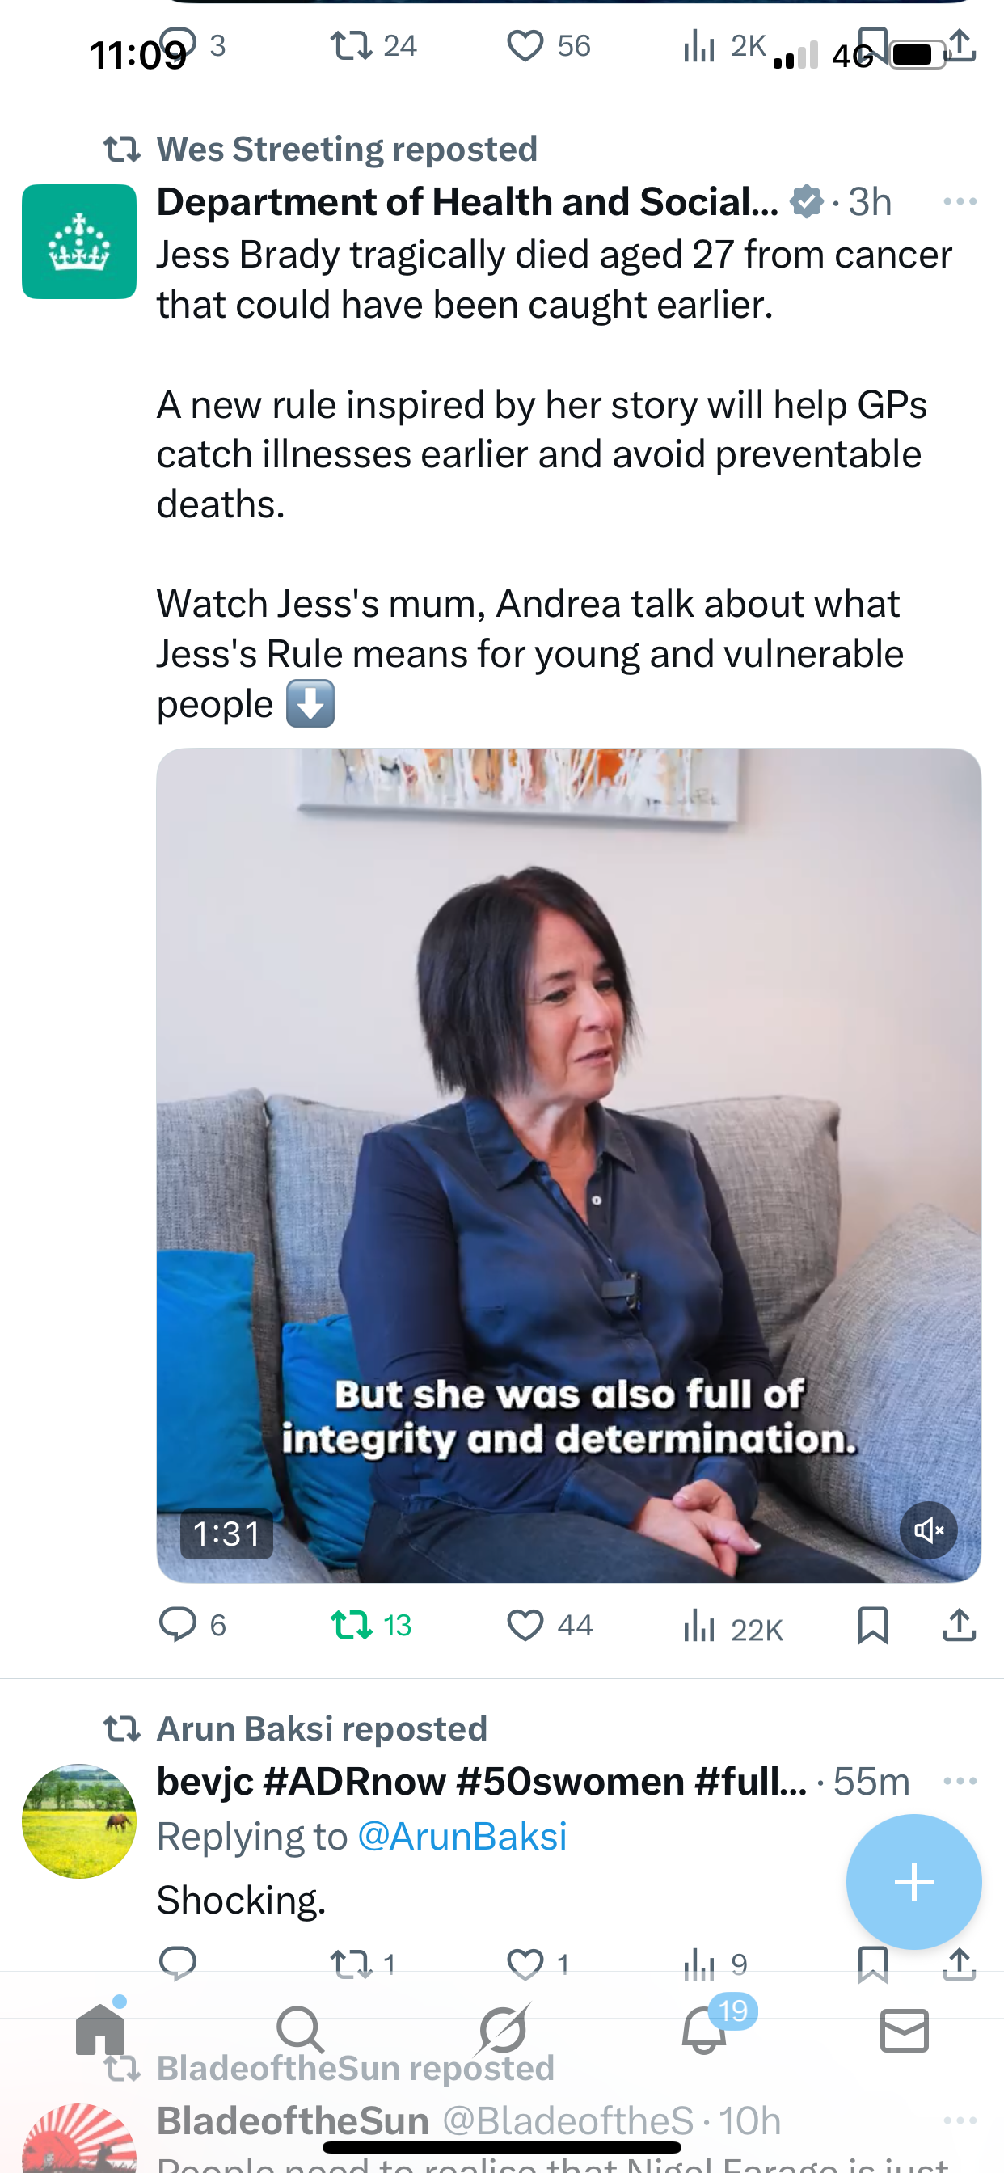This screenshot has width=1004, height=2173.
Task: Bookmark the Department of Health video post
Action: coord(872,1625)
